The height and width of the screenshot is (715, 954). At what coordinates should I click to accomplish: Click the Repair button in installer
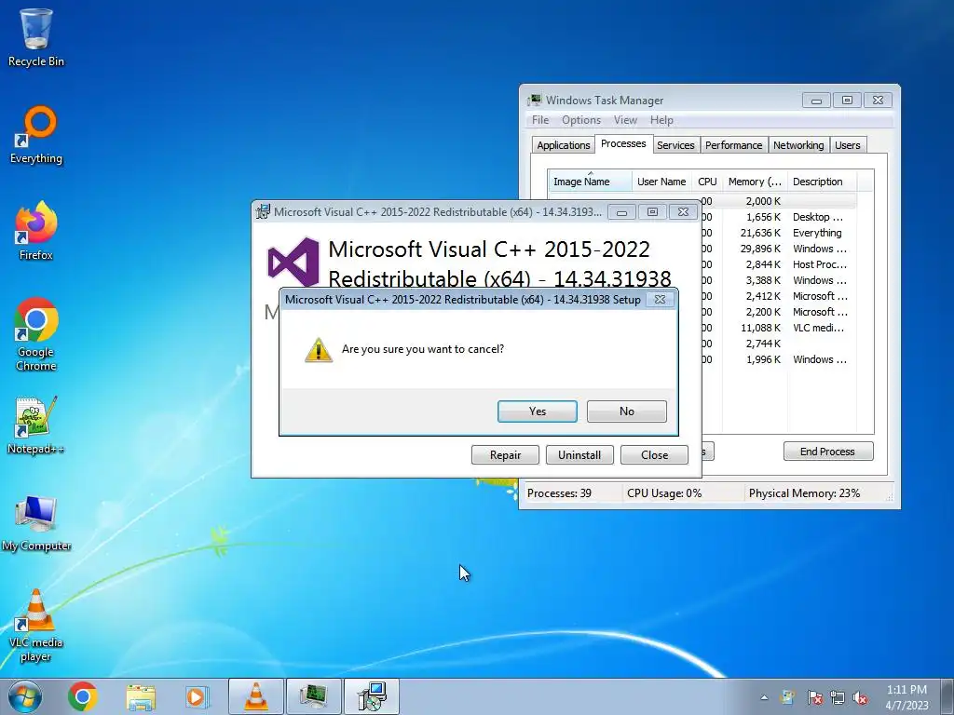(505, 454)
